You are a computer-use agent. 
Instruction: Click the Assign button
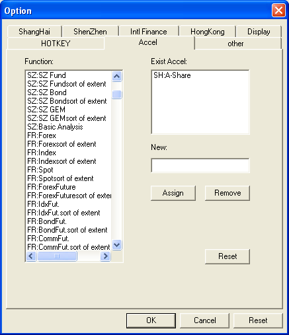coord(173,193)
